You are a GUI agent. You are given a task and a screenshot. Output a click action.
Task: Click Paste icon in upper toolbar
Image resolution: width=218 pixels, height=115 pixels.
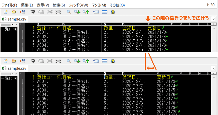58,12
